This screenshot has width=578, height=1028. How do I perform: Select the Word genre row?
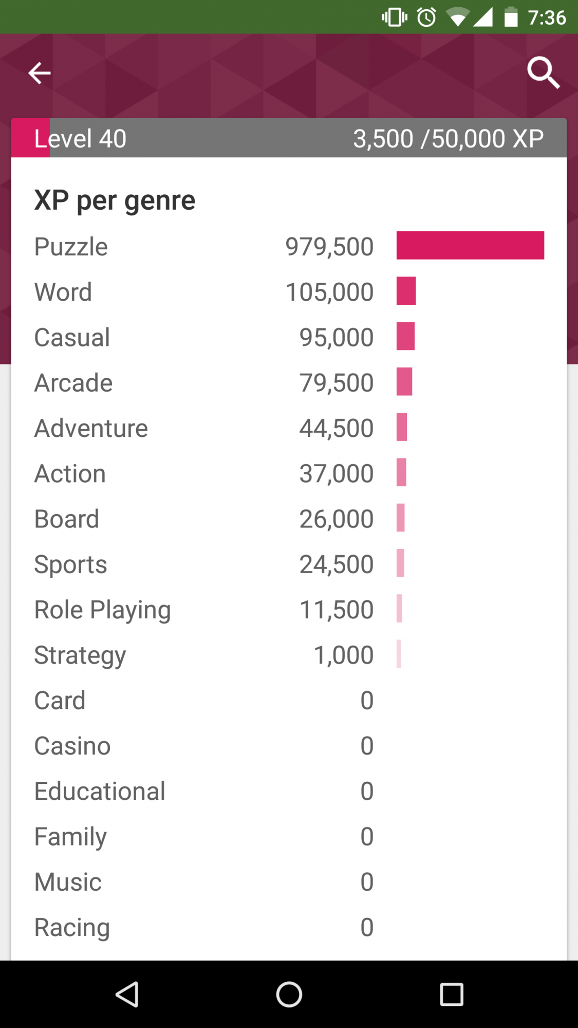pos(289,291)
